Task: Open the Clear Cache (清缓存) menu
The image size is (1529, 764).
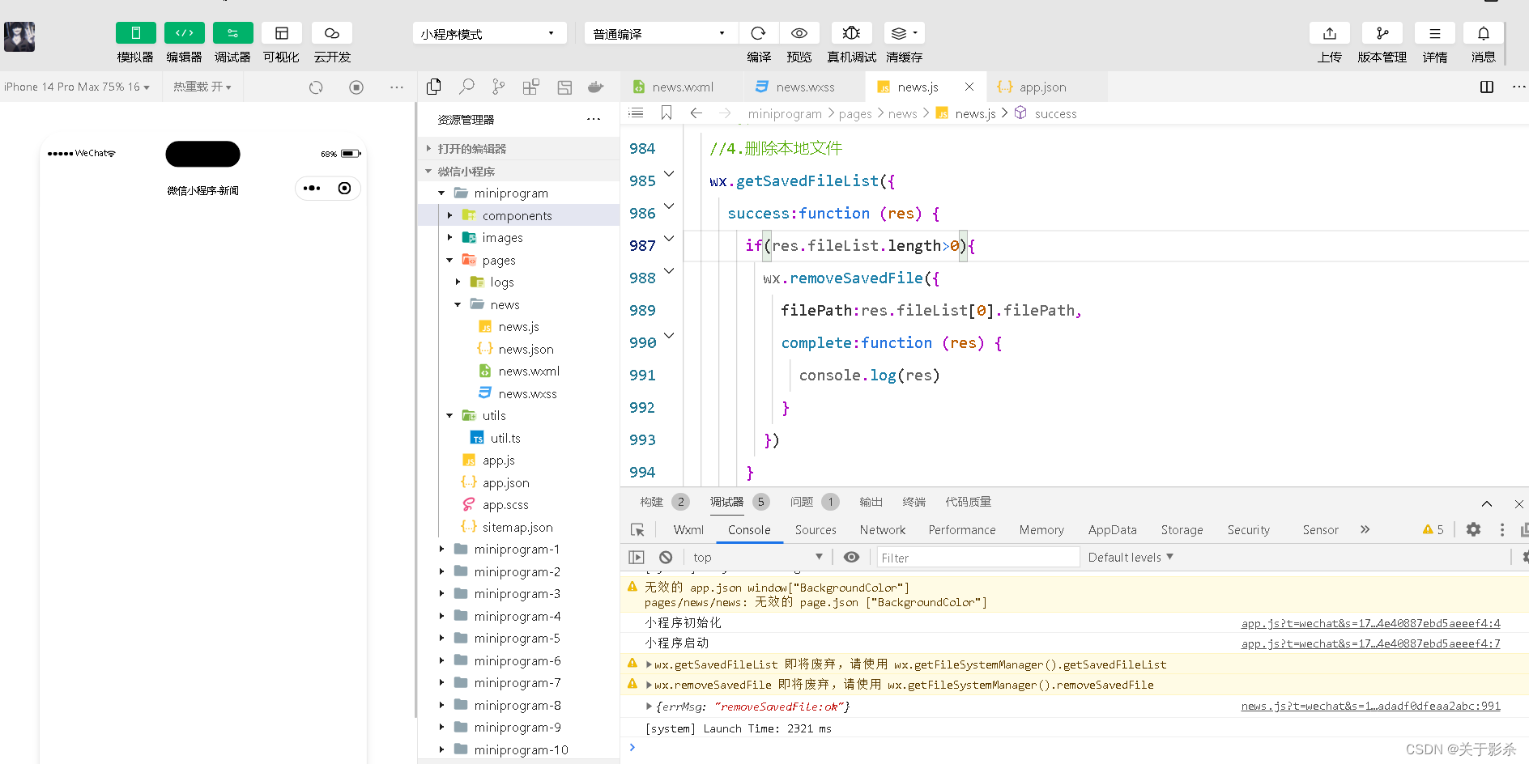Action: click(x=904, y=33)
